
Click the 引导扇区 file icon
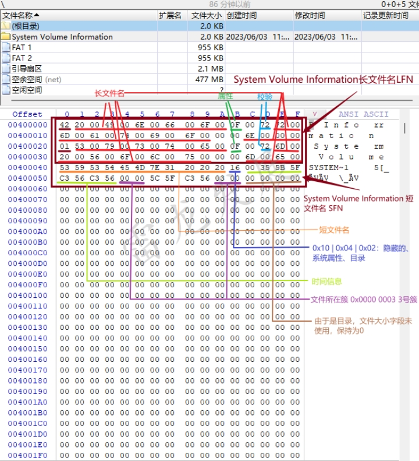(6, 69)
